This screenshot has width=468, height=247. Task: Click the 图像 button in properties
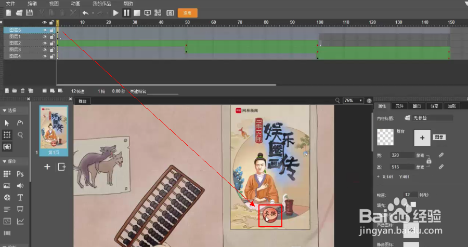pos(439,138)
